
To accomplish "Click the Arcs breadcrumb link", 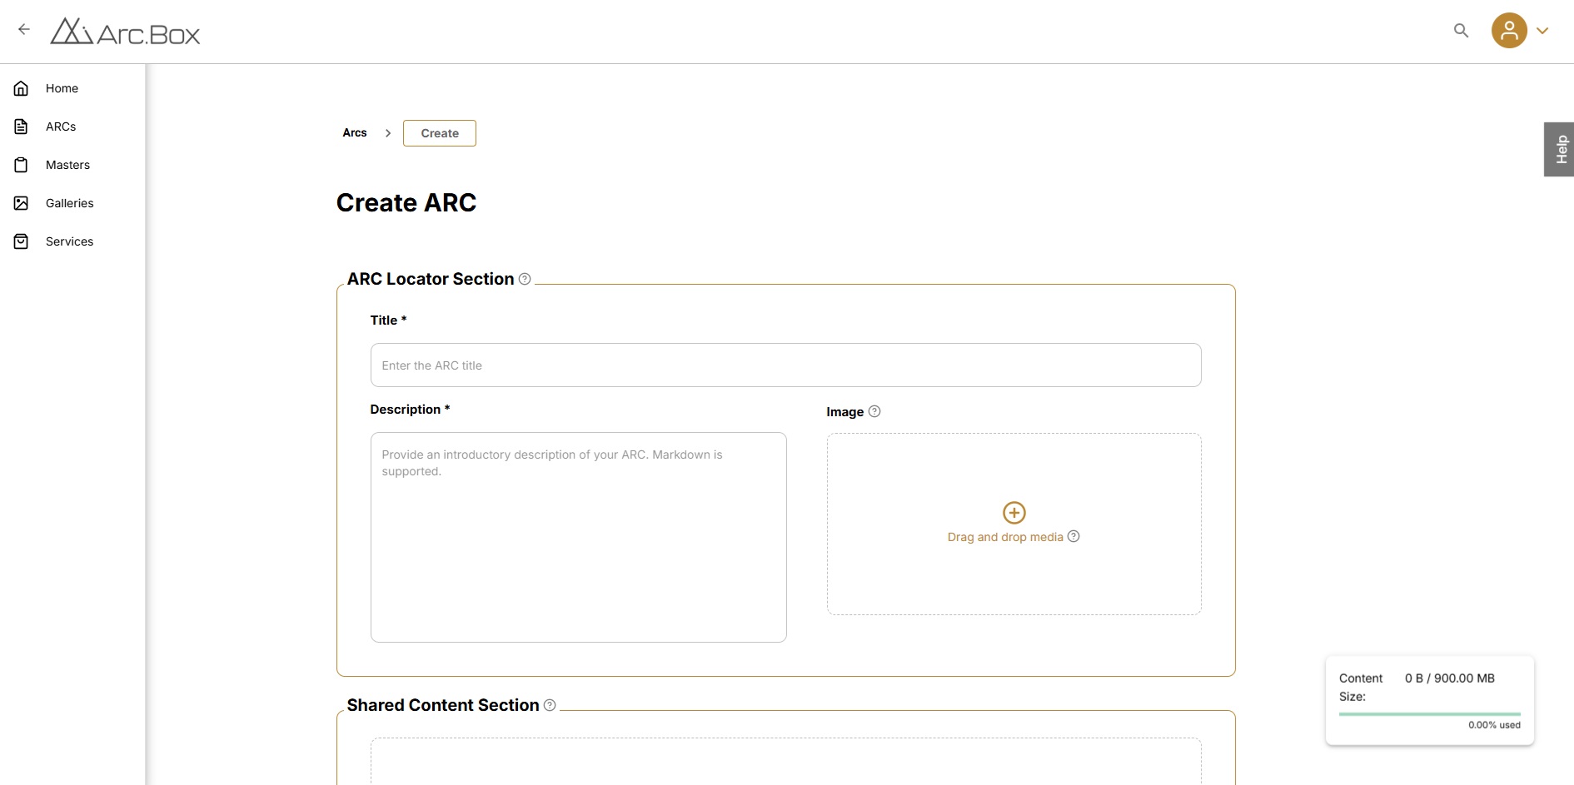I will pos(355,133).
